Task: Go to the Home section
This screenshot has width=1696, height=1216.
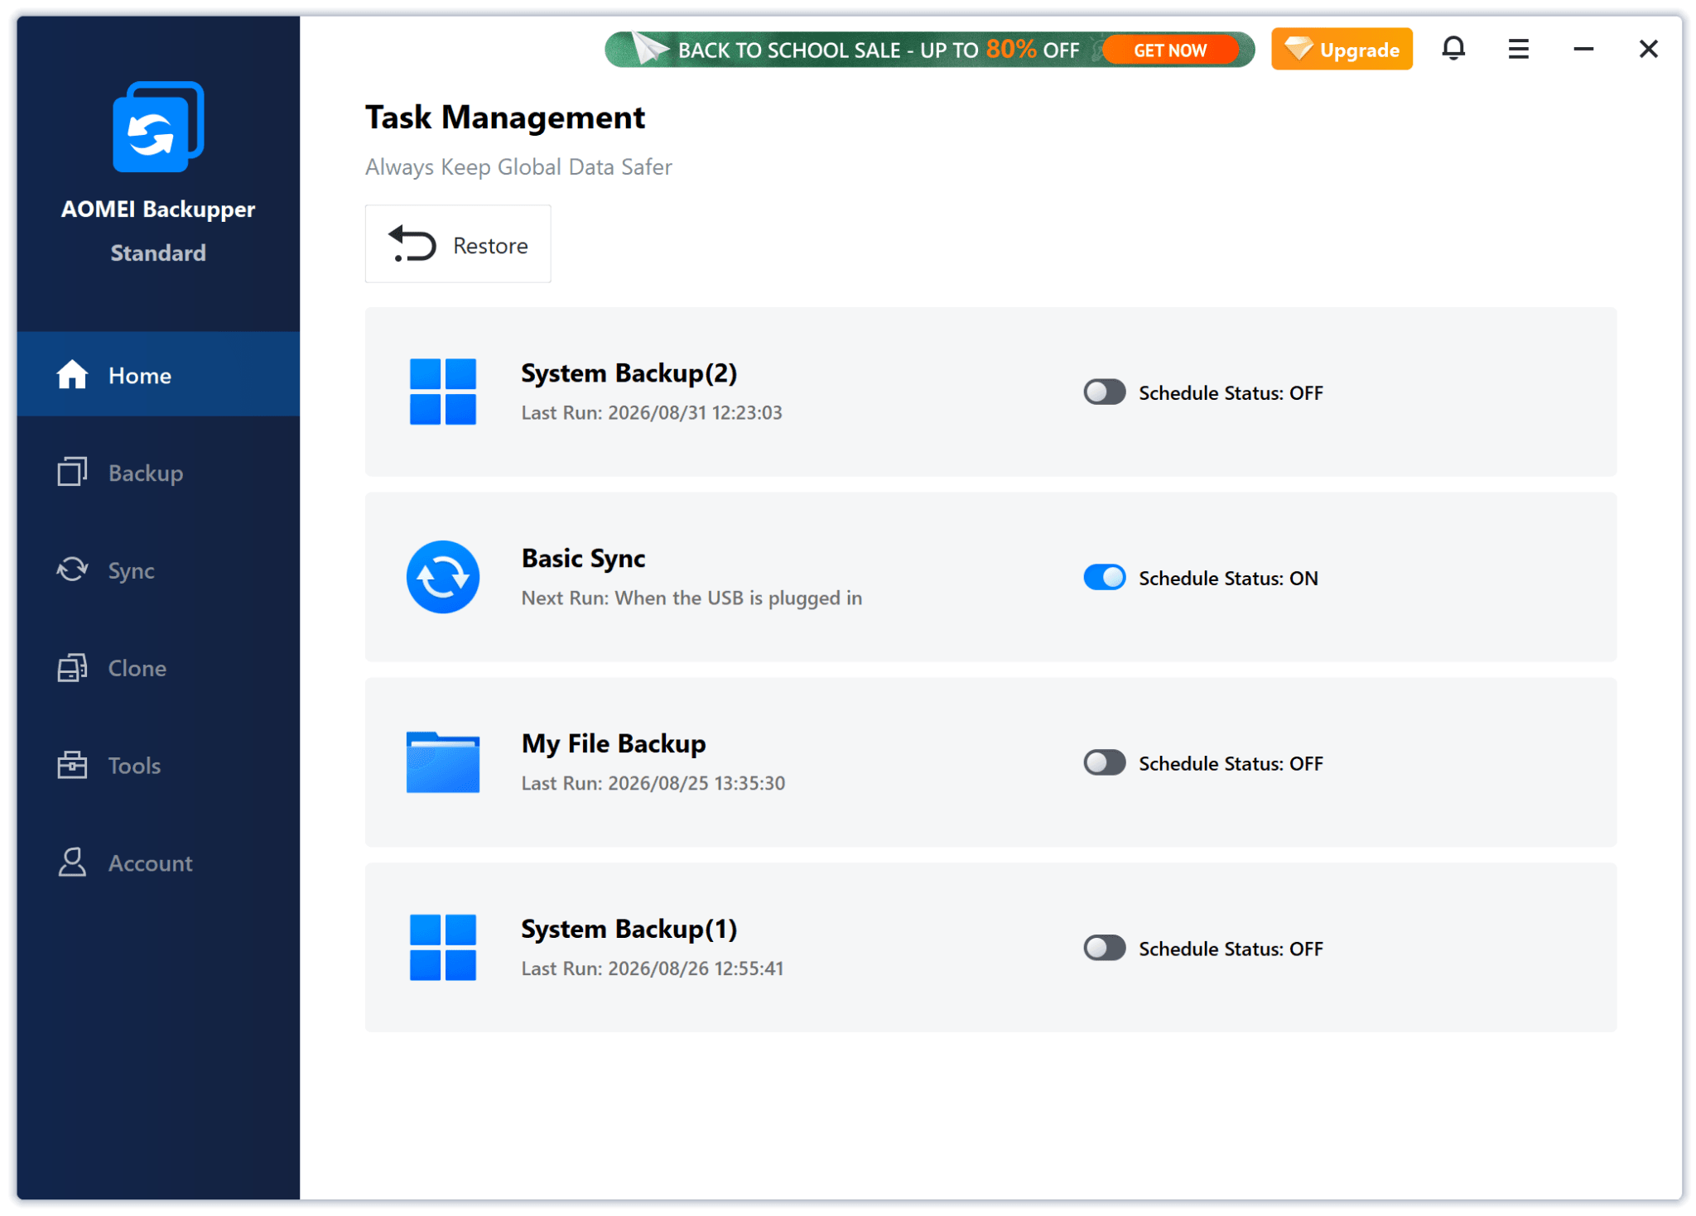Action: [158, 374]
